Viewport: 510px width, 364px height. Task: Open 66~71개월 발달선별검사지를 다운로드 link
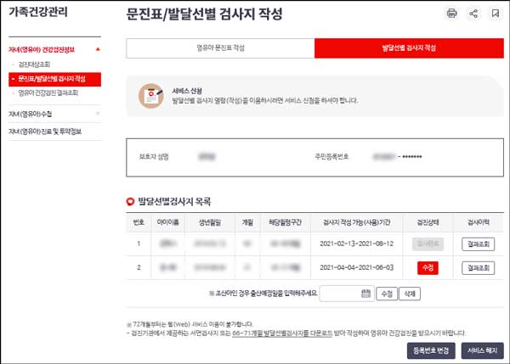tap(282, 333)
